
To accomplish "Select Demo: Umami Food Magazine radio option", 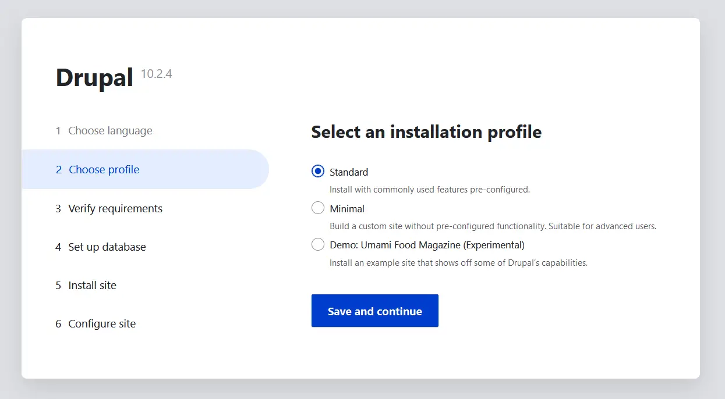I will click(318, 245).
